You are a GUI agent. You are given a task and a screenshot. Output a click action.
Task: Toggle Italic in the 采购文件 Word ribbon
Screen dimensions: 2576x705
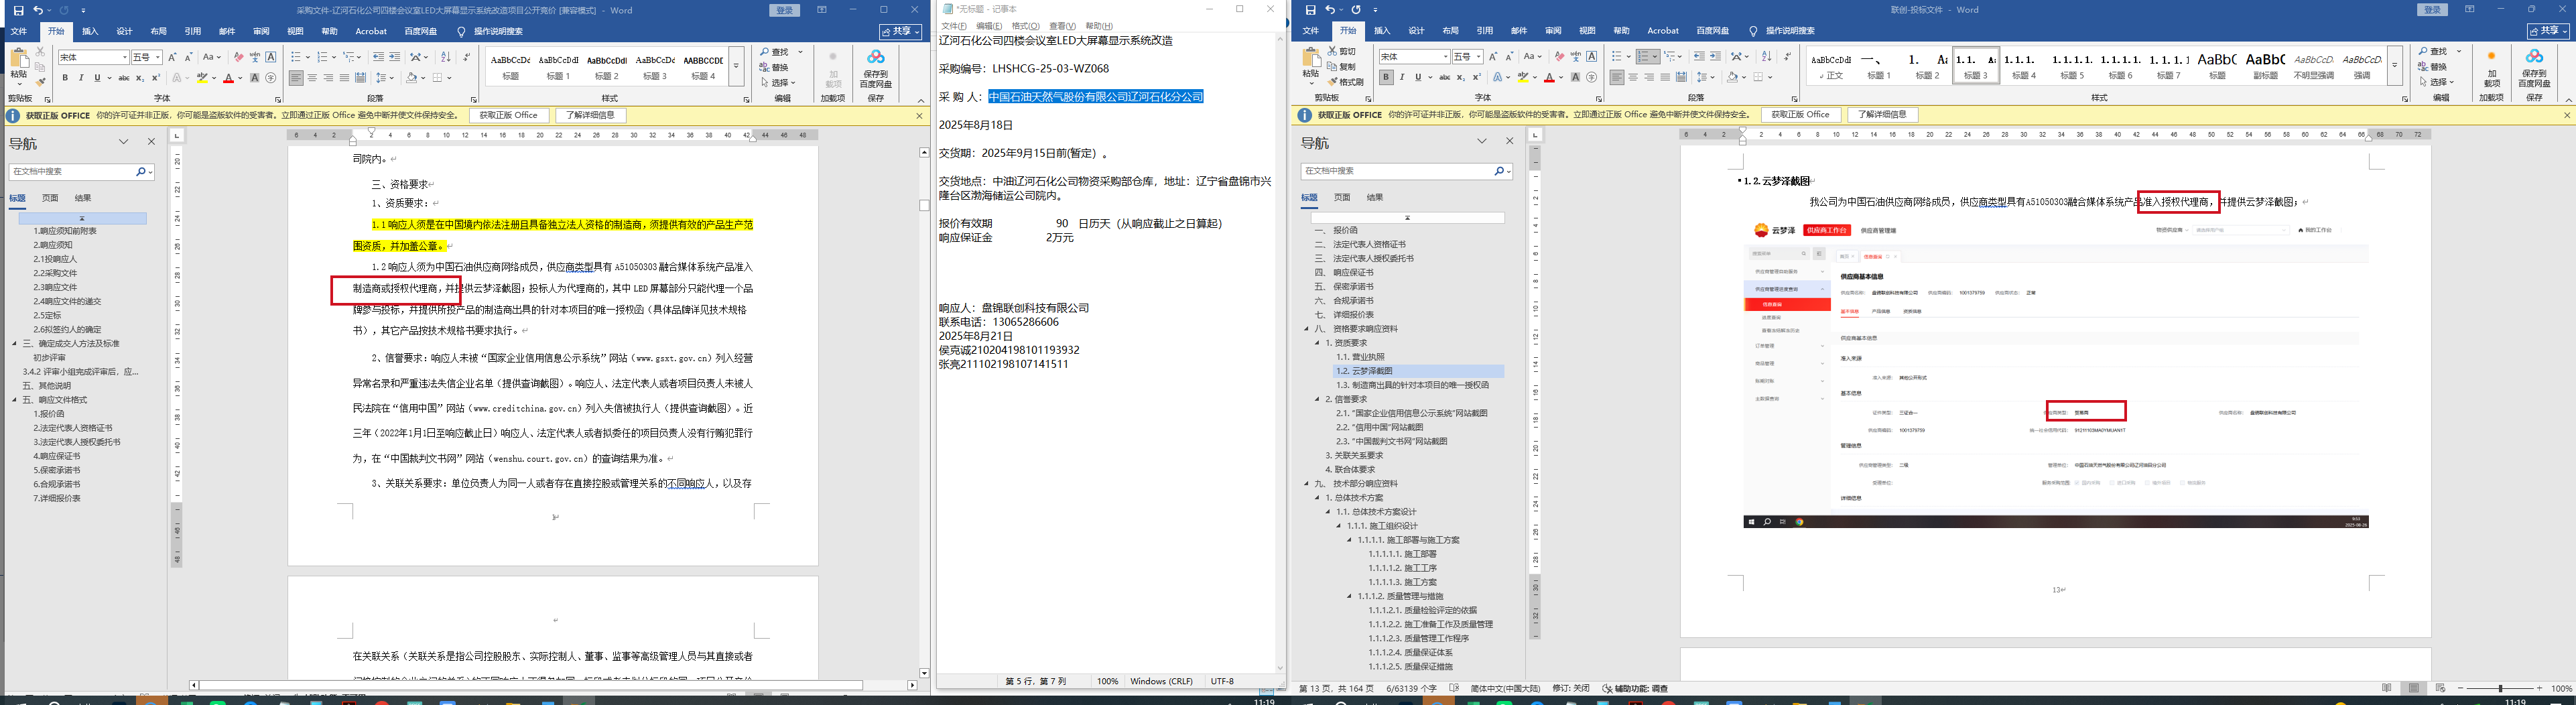[x=81, y=78]
